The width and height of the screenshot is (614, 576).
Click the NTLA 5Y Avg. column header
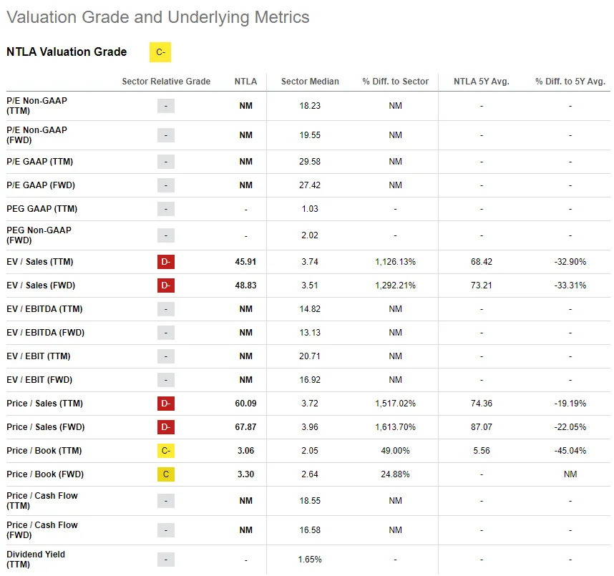(x=482, y=82)
